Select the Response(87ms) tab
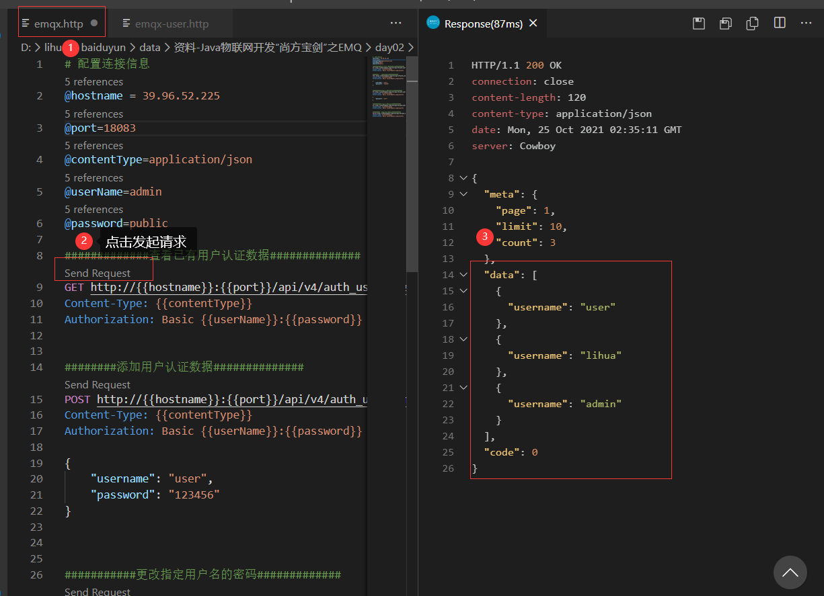The height and width of the screenshot is (596, 824). (483, 24)
